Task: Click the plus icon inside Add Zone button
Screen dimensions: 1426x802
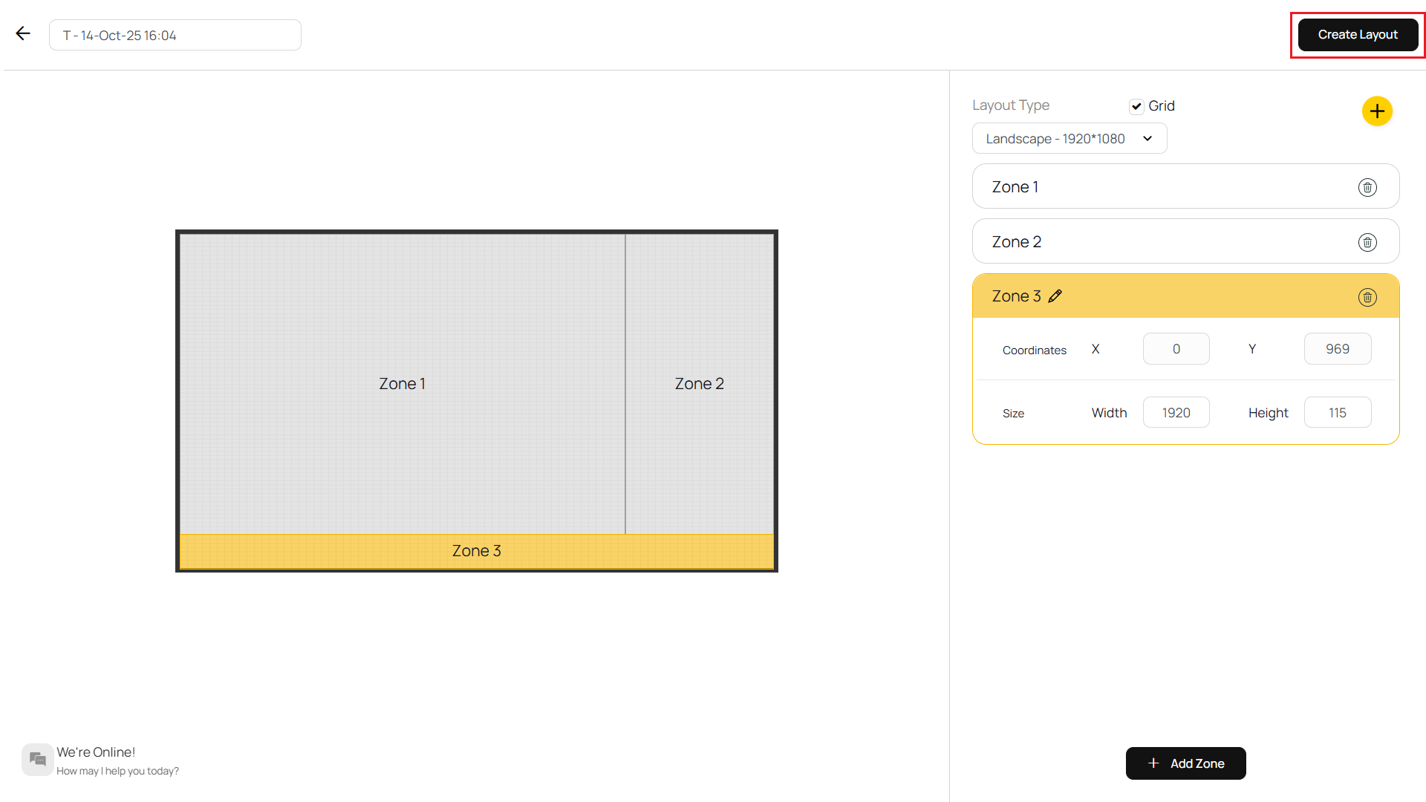Action: click(1153, 763)
